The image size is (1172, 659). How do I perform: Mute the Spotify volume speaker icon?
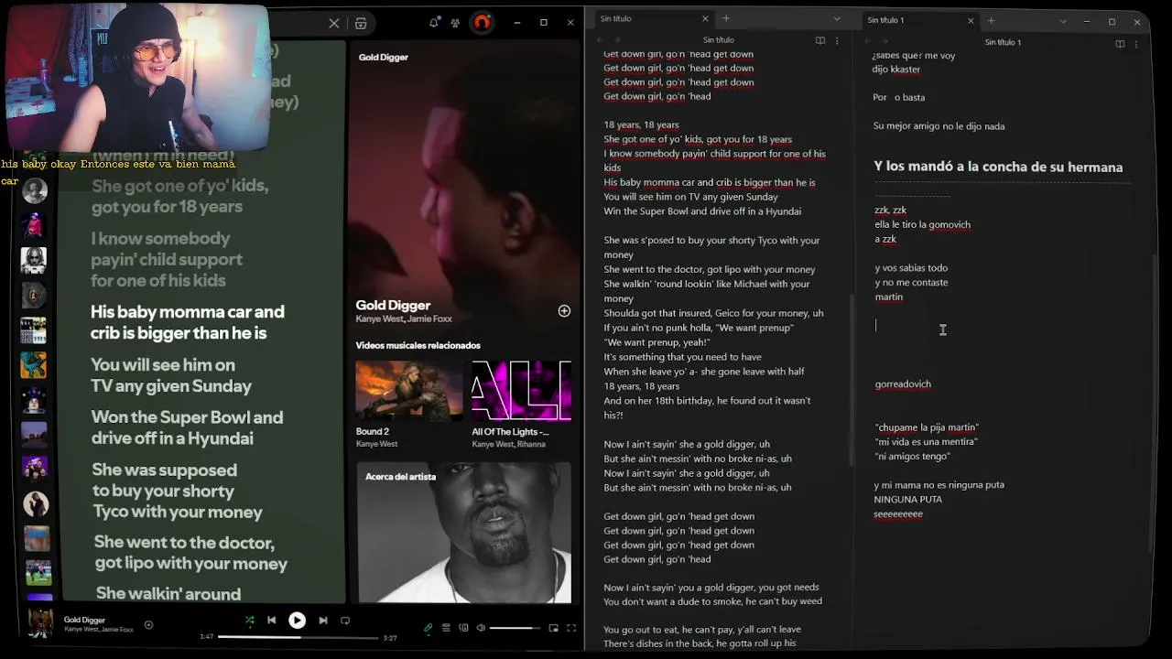481,628
